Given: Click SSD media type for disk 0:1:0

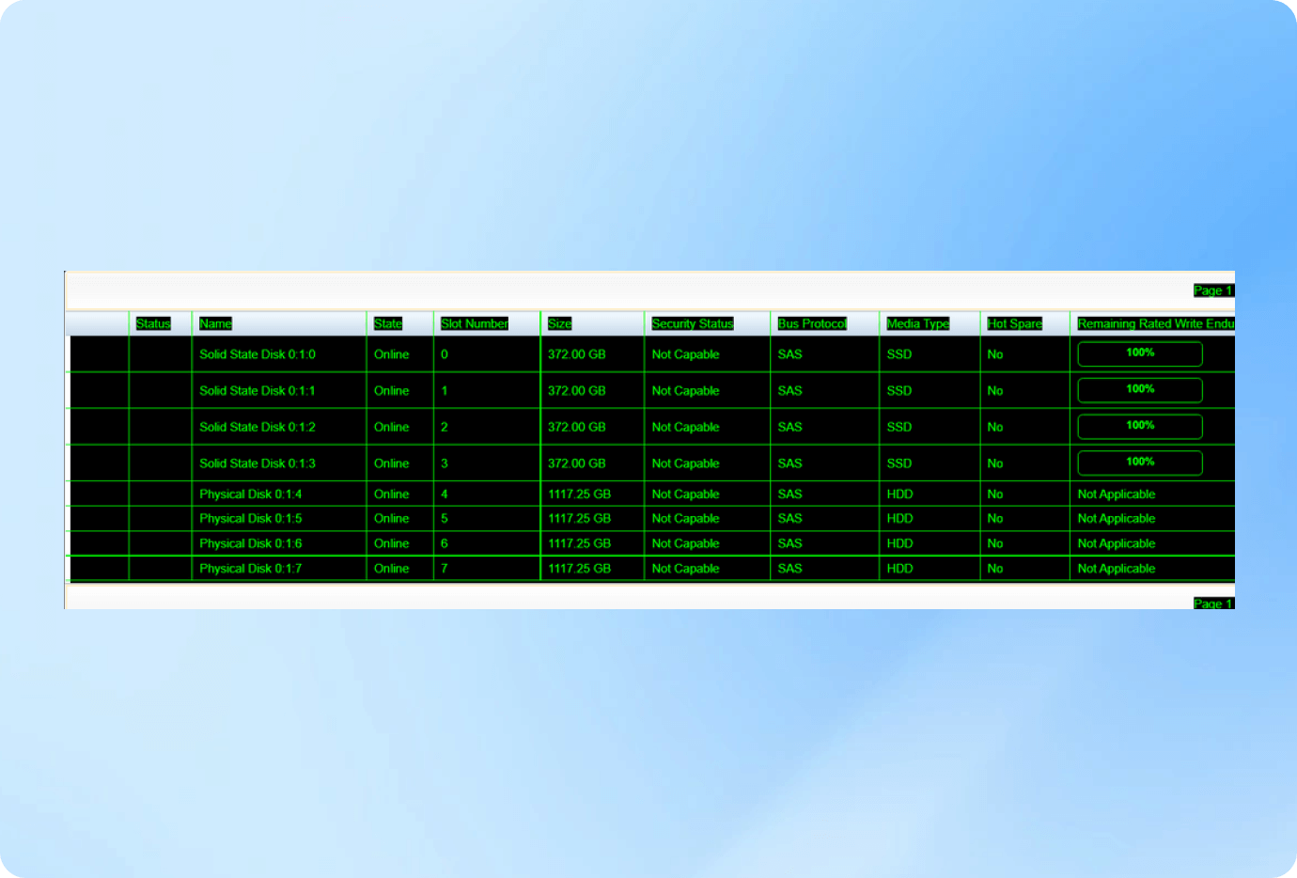Looking at the screenshot, I should pyautogui.click(x=899, y=354).
